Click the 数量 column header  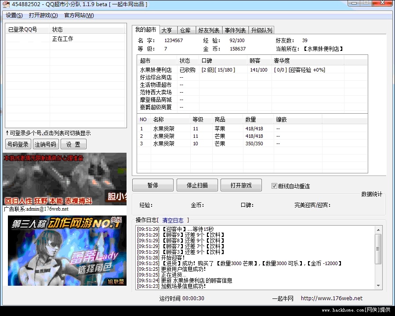click(258, 119)
